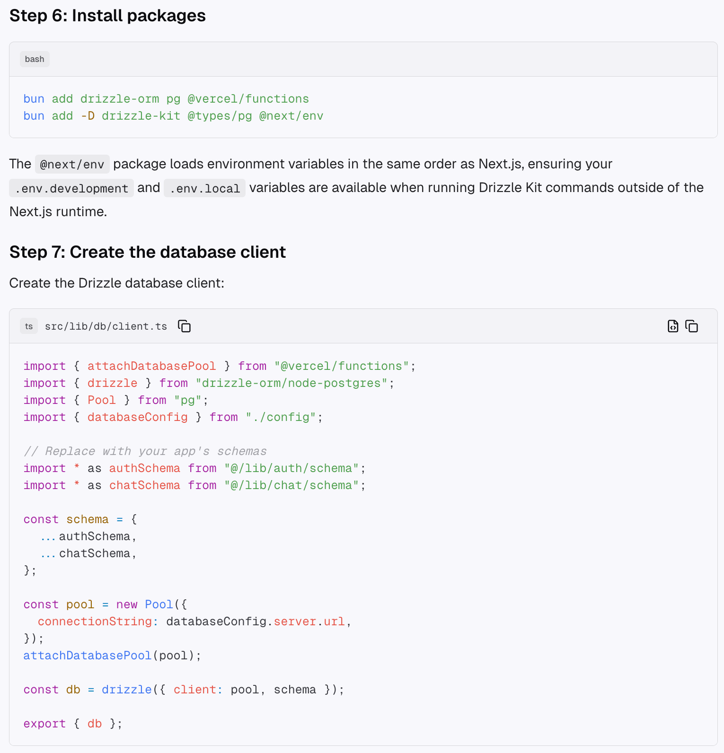Copy the src/lib/db/client.ts file path
This screenshot has width=724, height=753.
pyautogui.click(x=184, y=326)
